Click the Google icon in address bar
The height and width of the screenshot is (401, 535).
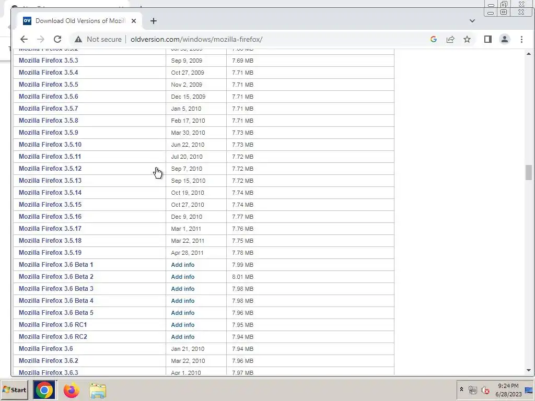[x=433, y=39]
